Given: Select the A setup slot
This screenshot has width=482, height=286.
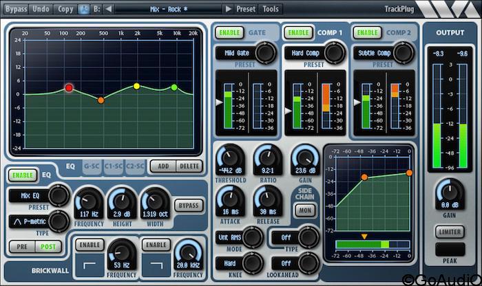Looking at the screenshot, I should 83,9.
